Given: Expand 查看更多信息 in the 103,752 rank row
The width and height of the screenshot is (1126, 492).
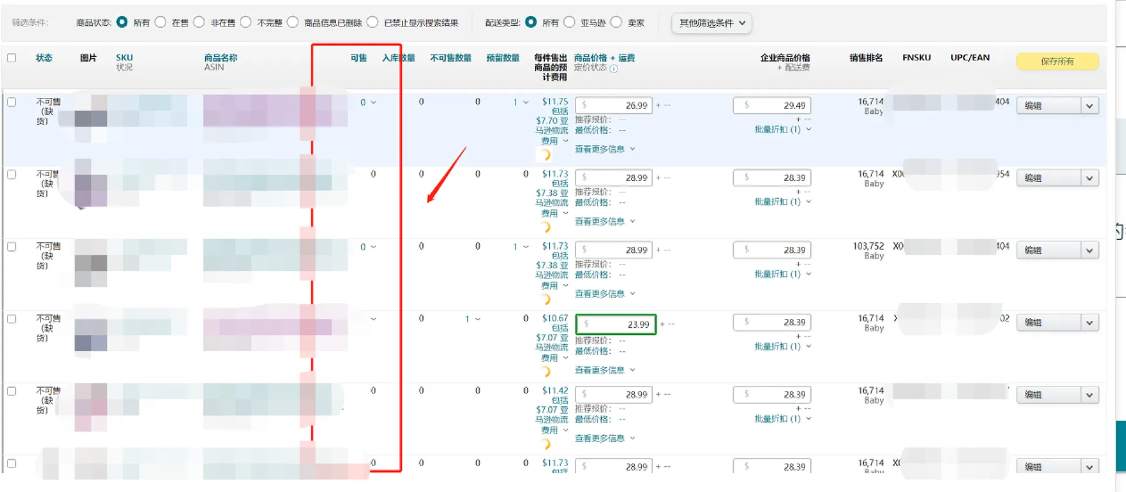Looking at the screenshot, I should (x=605, y=293).
